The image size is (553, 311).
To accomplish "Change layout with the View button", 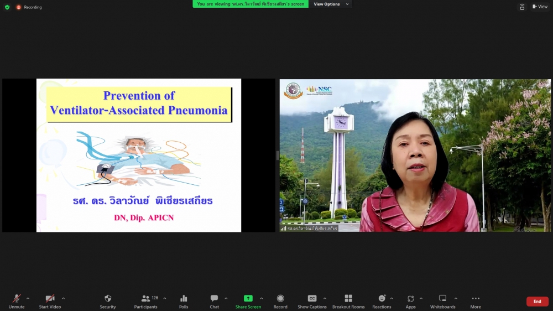I will 540,7.
